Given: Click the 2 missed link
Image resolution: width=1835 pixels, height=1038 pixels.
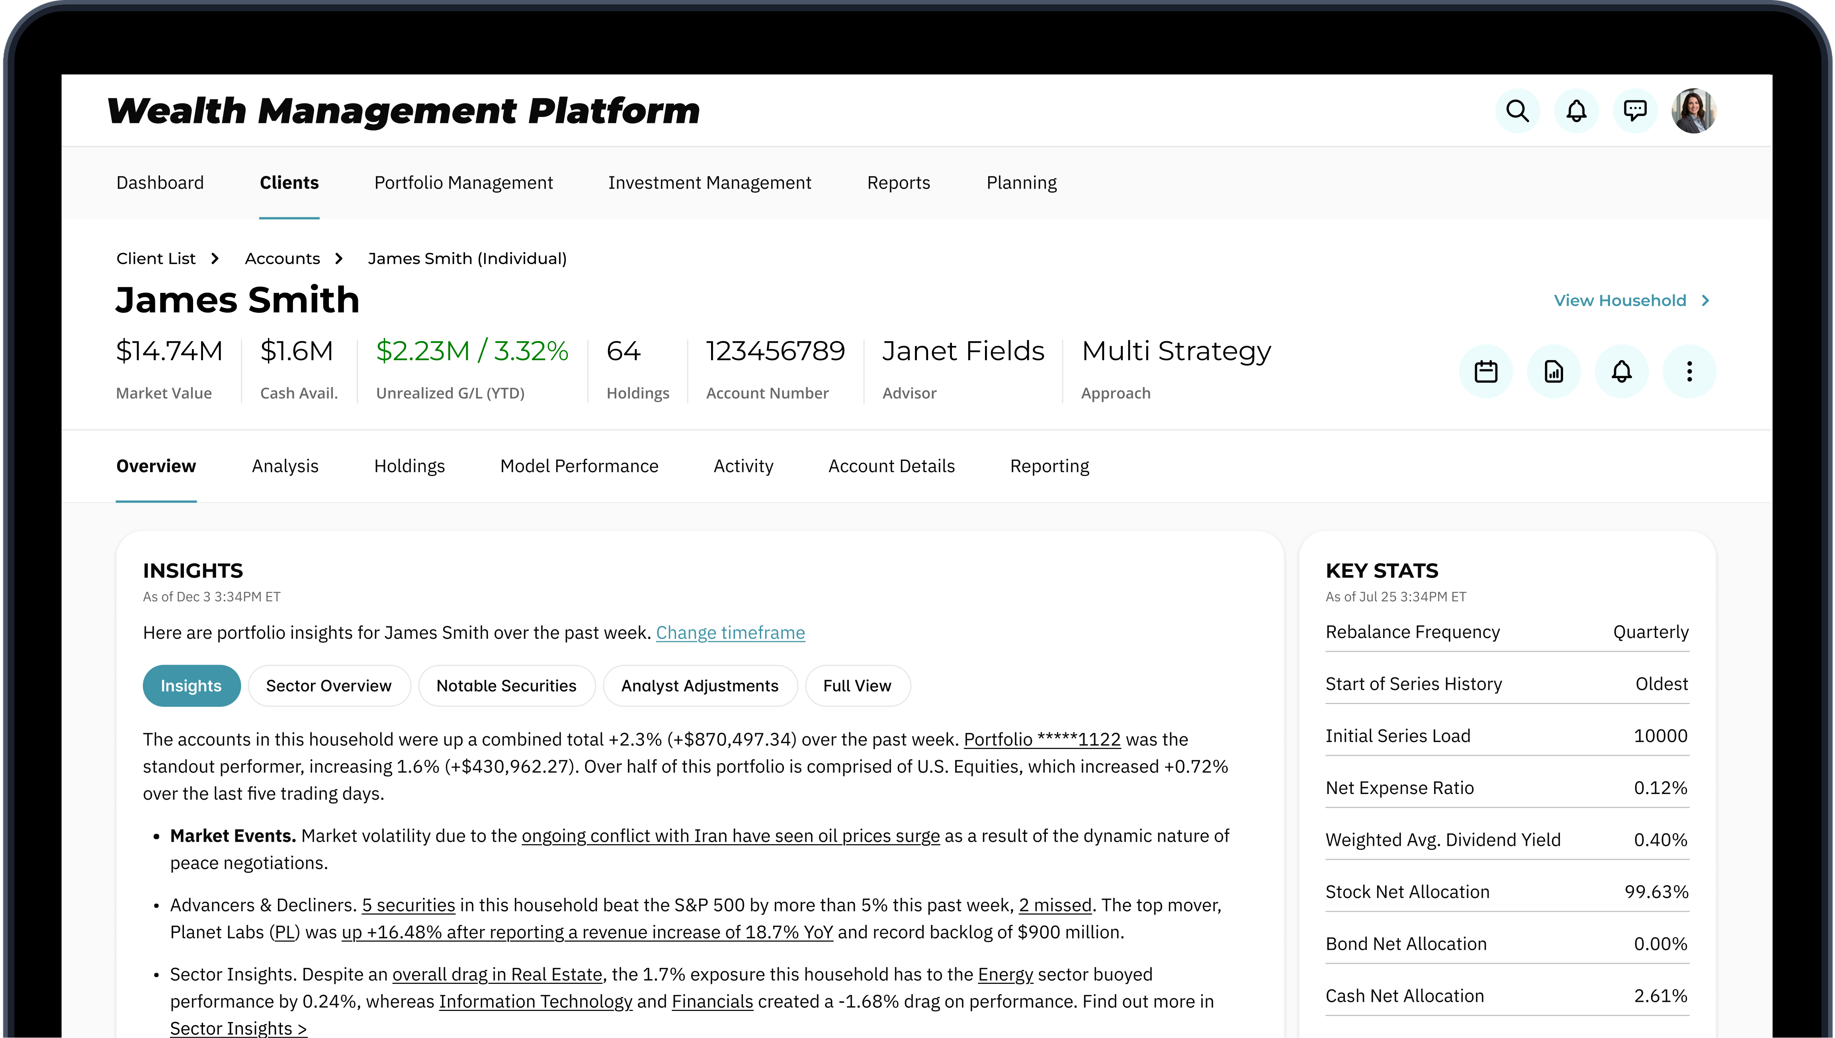Looking at the screenshot, I should [x=1055, y=905].
